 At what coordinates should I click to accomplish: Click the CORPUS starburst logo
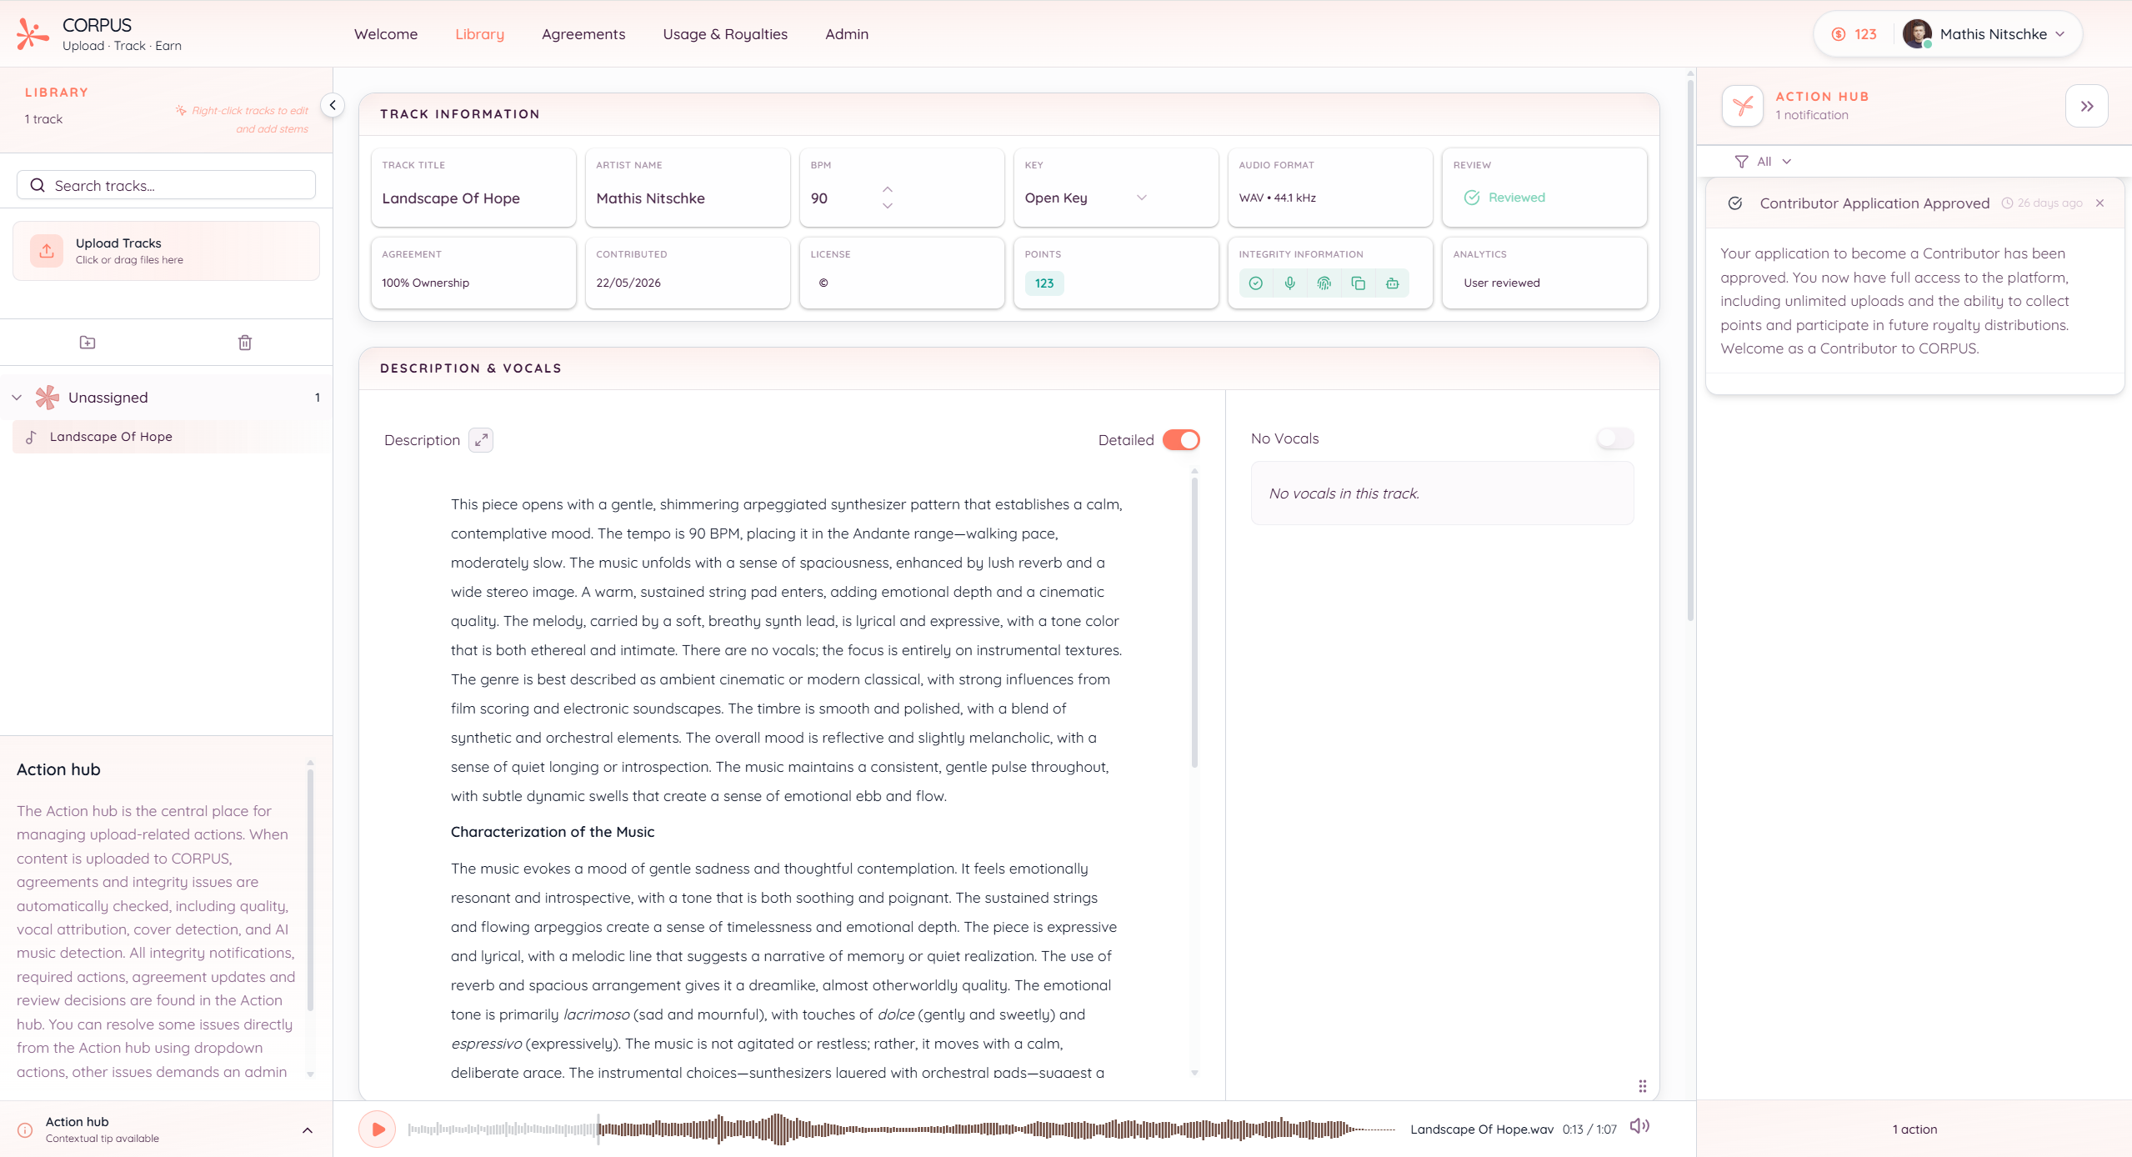(33, 34)
